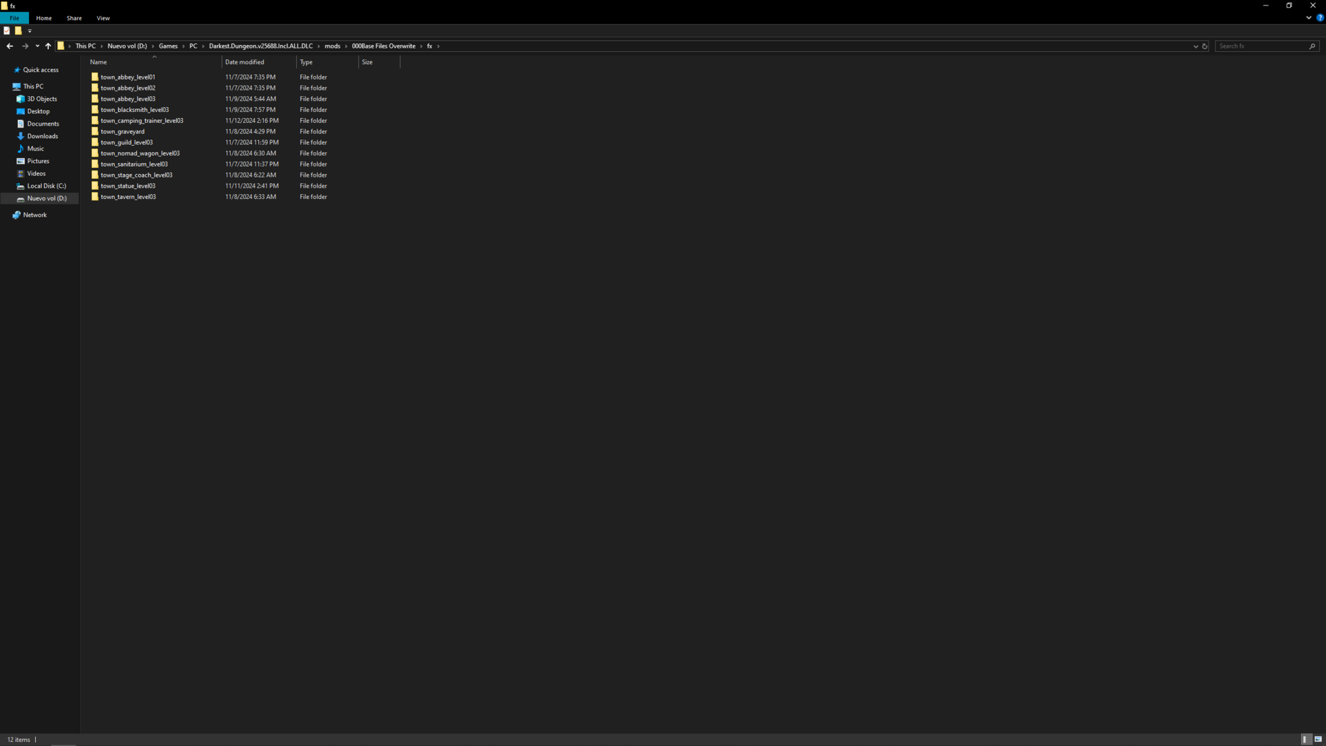Click the Nuevo vol (D:) breadcrumb
The width and height of the screenshot is (1326, 746).
tap(127, 46)
